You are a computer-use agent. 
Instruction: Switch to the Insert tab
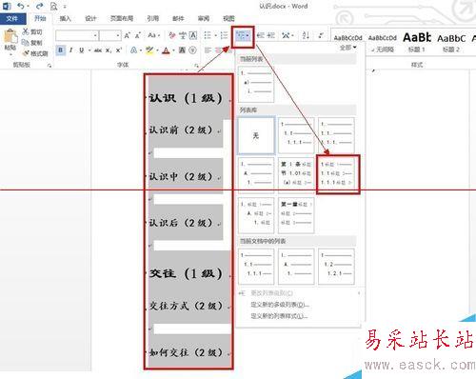(66, 19)
